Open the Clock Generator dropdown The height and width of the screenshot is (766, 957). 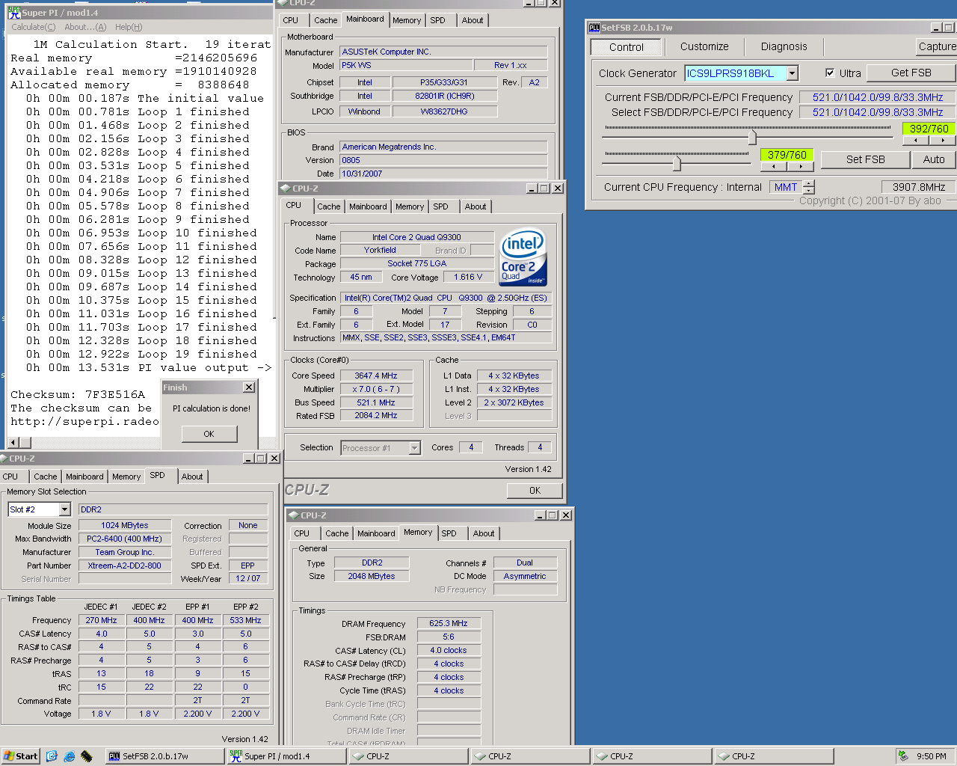[793, 73]
